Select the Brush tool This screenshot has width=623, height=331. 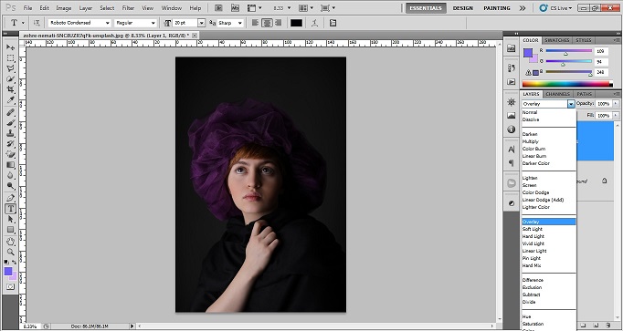click(10, 123)
